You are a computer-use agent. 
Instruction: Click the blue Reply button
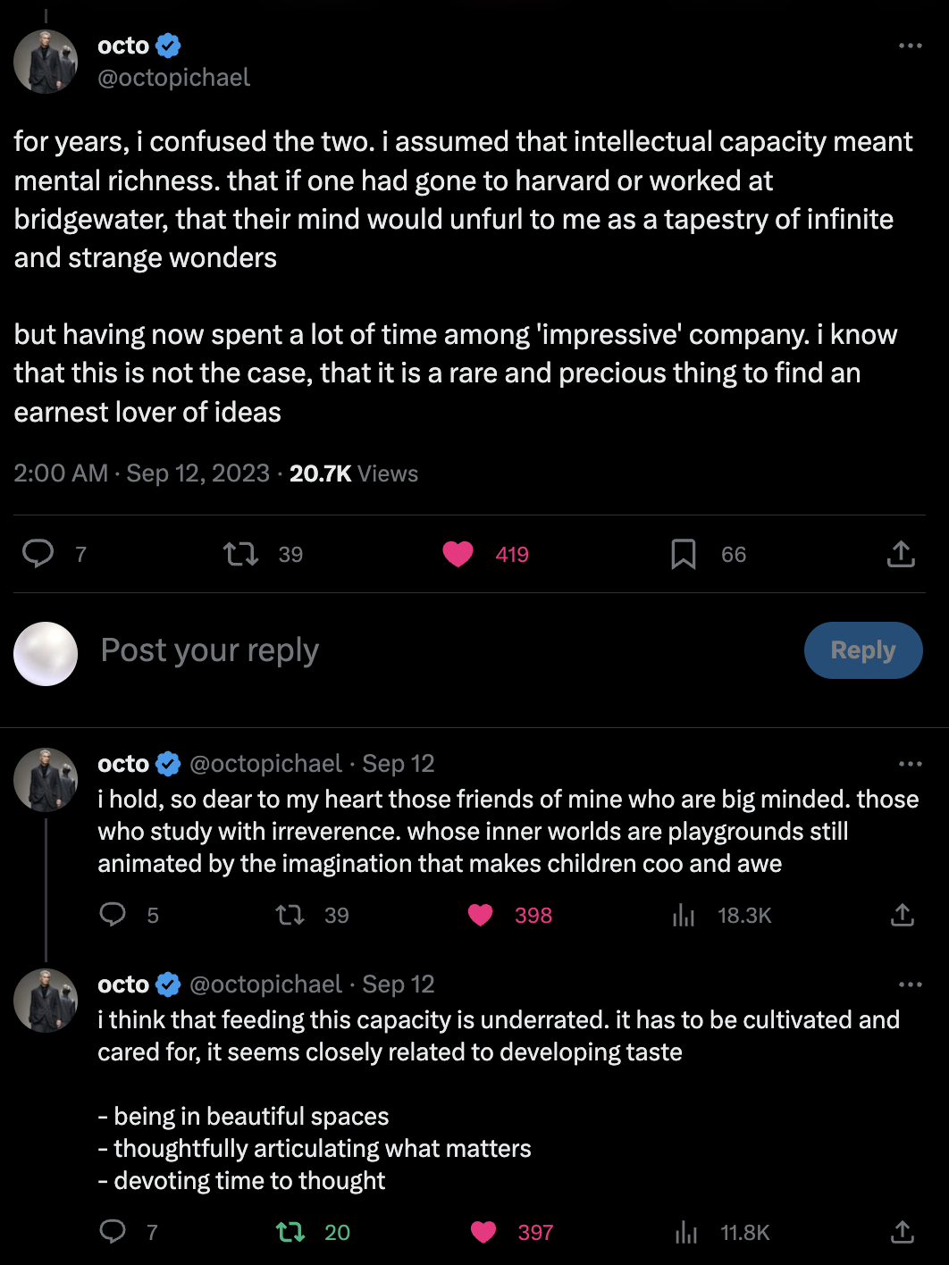point(862,650)
